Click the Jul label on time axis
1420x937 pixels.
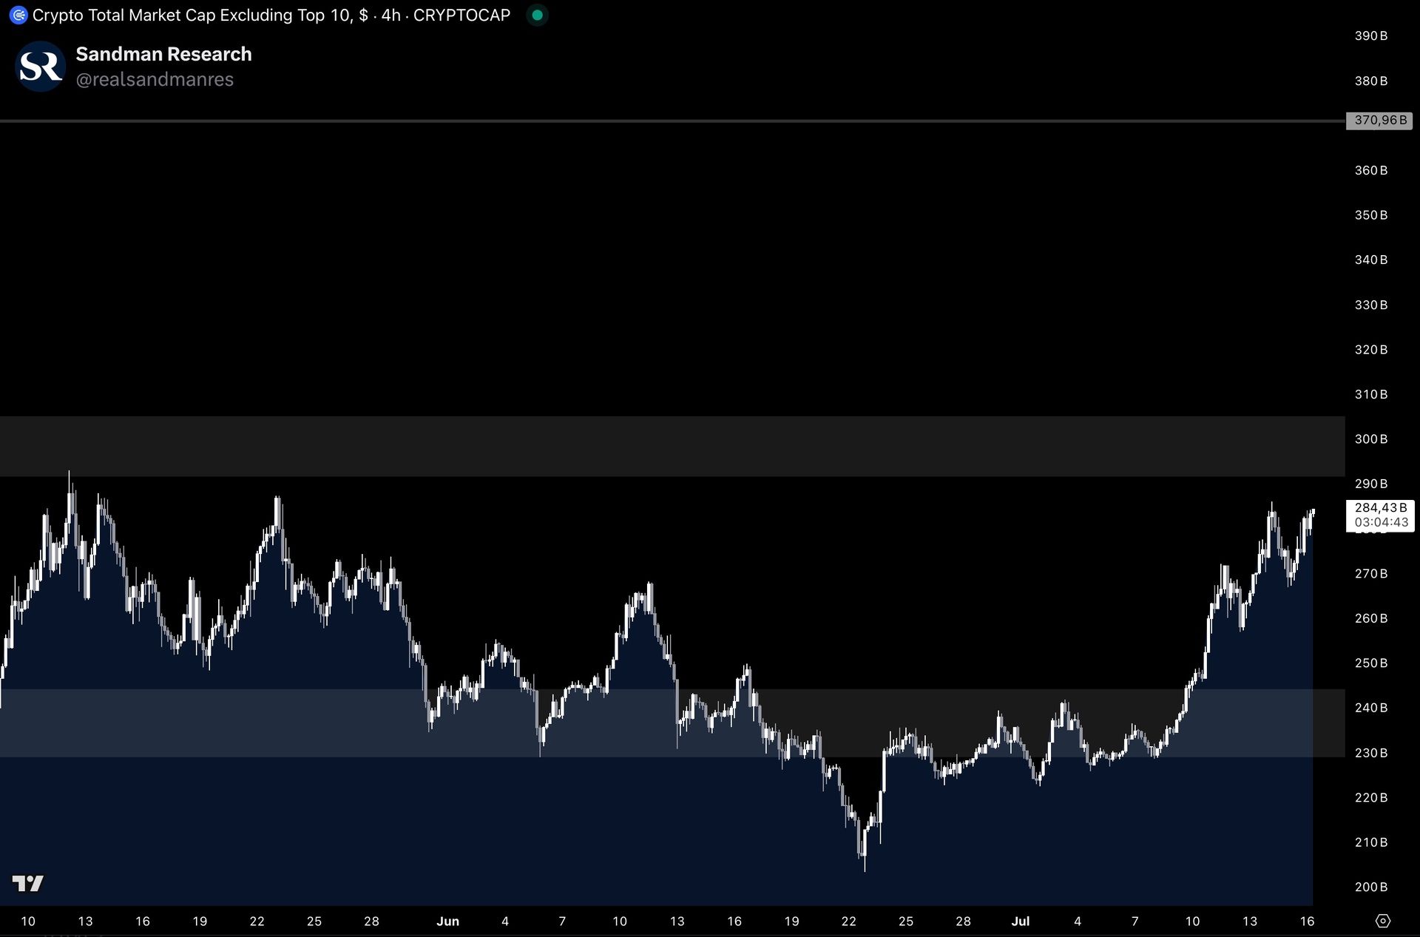click(1020, 921)
